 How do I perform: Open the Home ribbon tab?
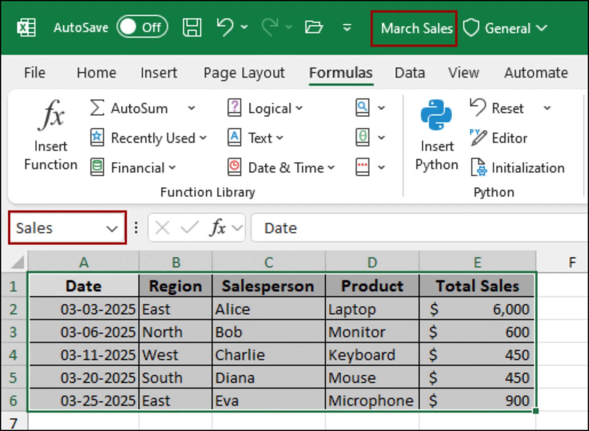point(96,72)
